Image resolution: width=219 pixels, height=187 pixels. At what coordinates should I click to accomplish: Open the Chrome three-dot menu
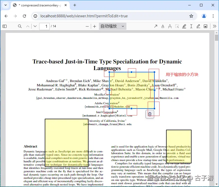[x=213, y=16]
